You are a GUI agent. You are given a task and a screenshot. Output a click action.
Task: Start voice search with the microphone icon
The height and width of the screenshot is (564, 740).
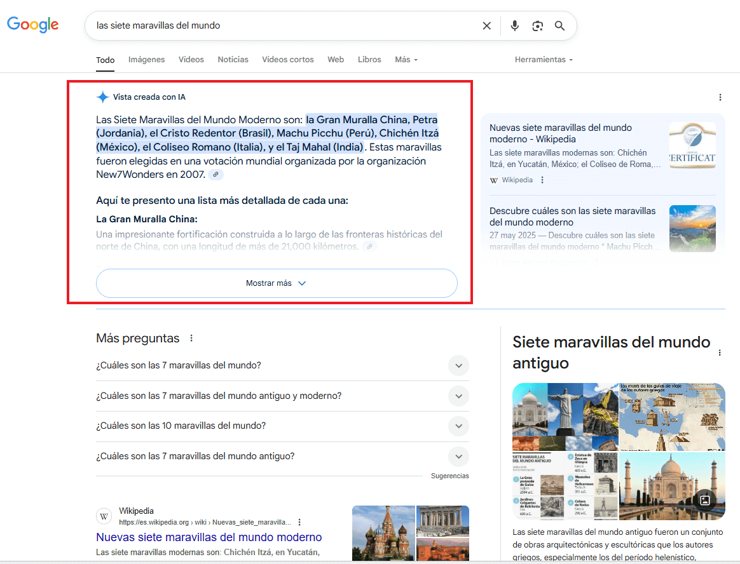pos(515,25)
